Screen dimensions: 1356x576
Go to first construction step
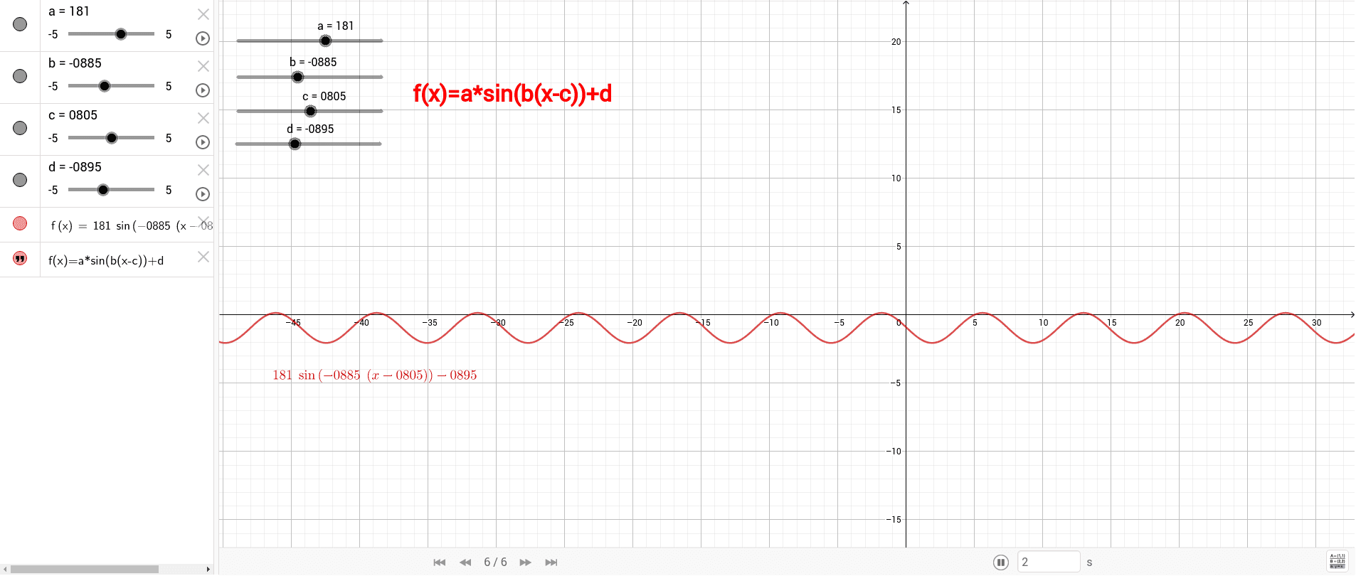coord(440,562)
